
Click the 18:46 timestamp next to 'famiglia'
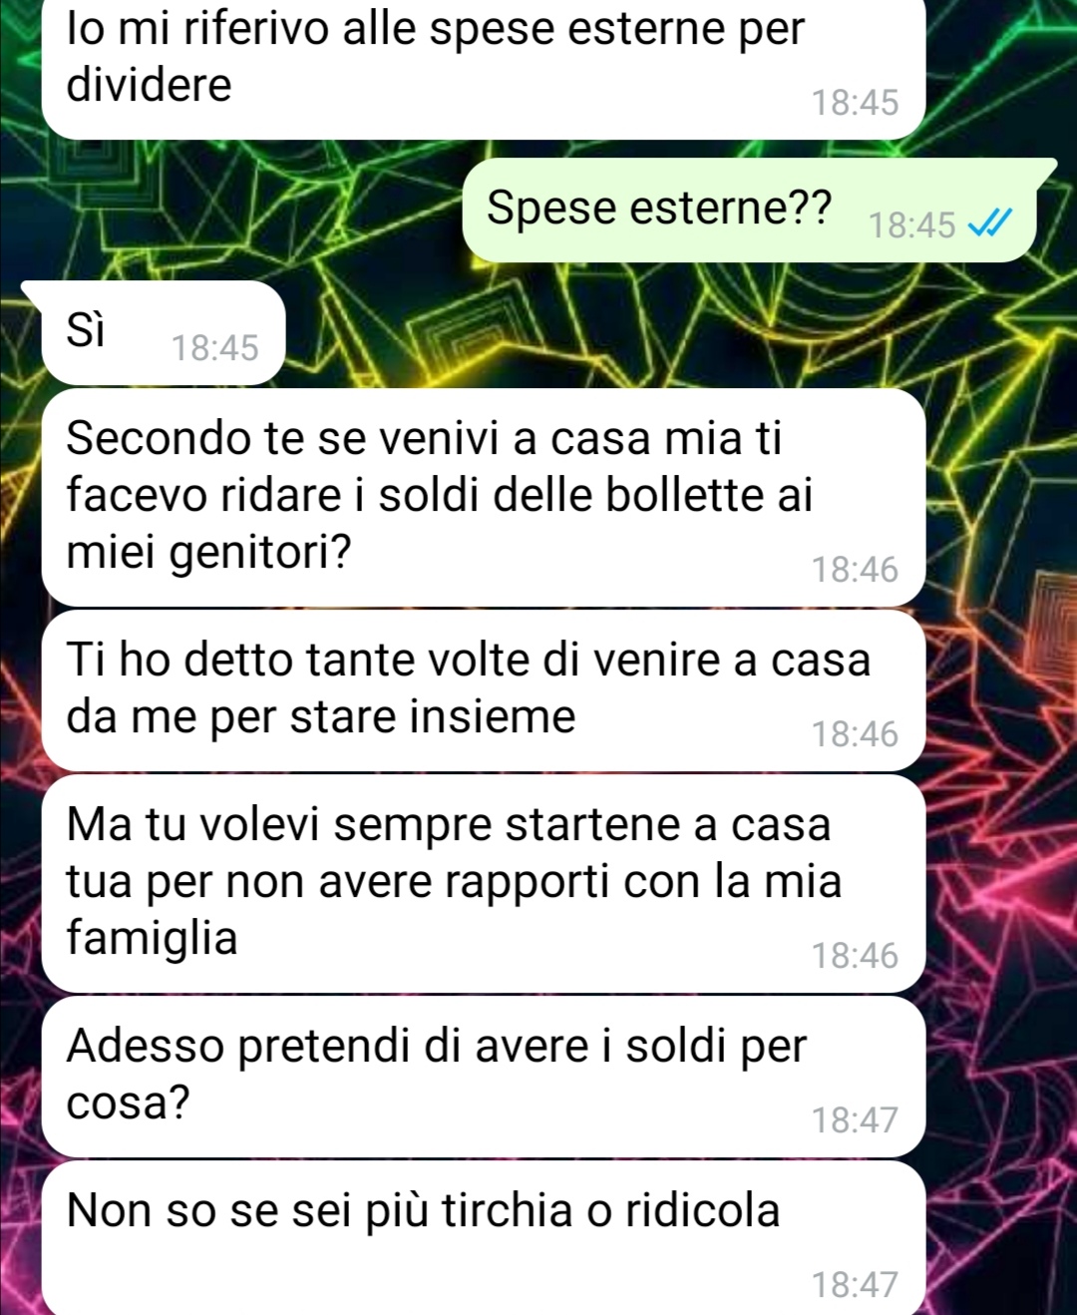pos(855,956)
